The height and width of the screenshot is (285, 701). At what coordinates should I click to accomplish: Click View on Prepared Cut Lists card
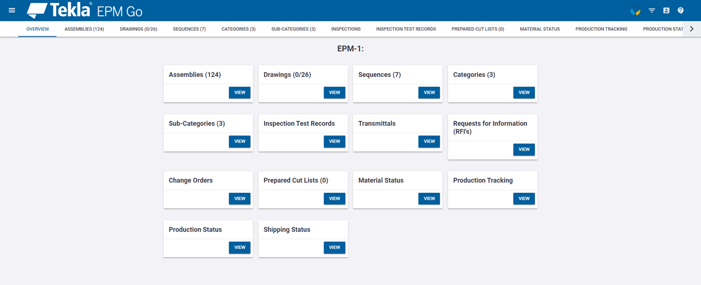coord(334,198)
